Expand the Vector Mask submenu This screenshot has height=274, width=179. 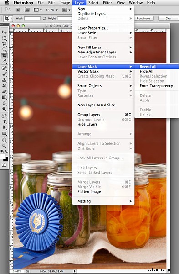[x=131, y=71]
